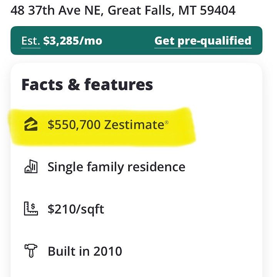This screenshot has width=273, height=277.
Task: Select the "Single family residence" text
Action: tap(116, 167)
